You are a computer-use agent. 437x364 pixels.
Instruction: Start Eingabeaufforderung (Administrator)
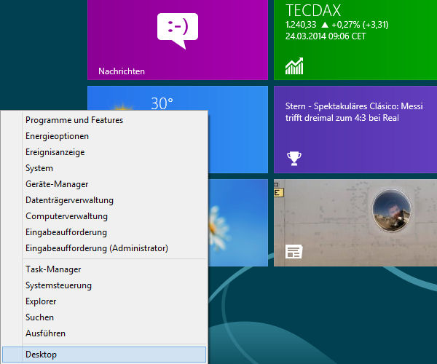click(97, 248)
